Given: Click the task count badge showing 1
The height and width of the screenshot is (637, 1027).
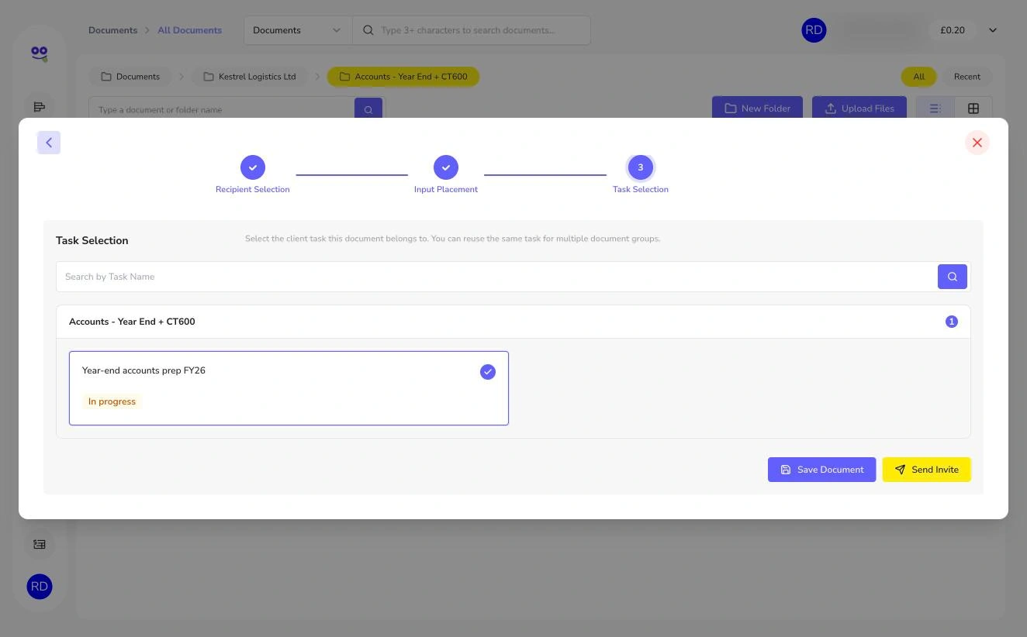Looking at the screenshot, I should tap(952, 322).
